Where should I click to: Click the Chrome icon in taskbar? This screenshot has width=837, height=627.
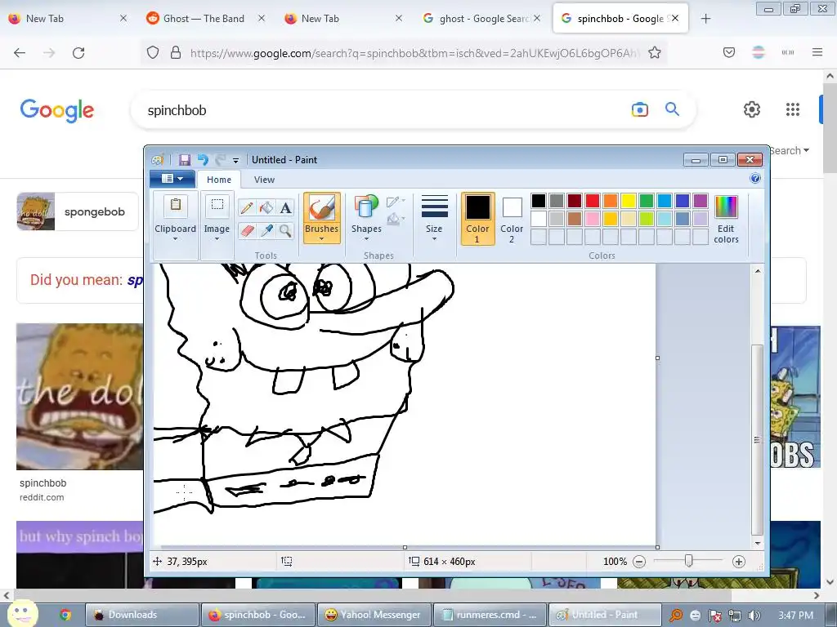[65, 615]
